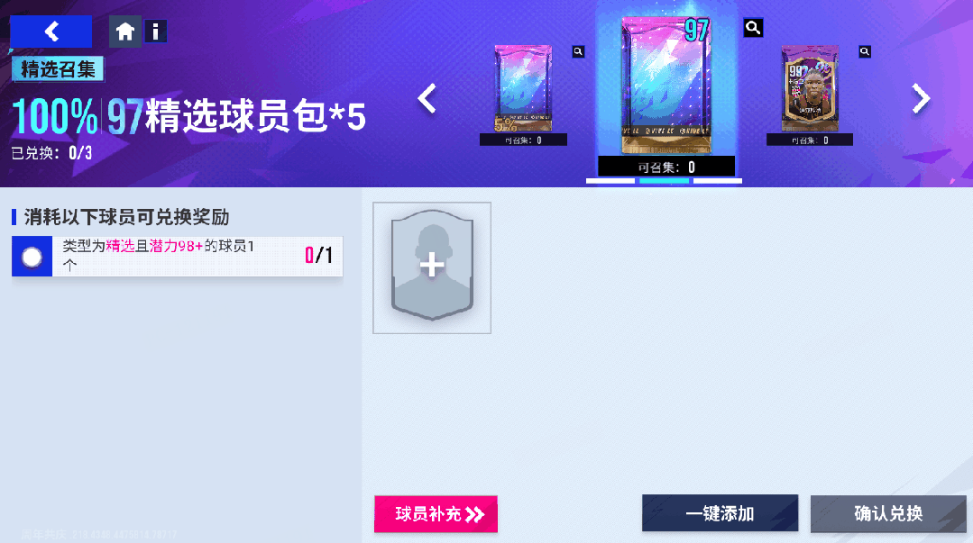Jump to first page indicator bar under packs
This screenshot has height=543, width=973.
click(610, 181)
